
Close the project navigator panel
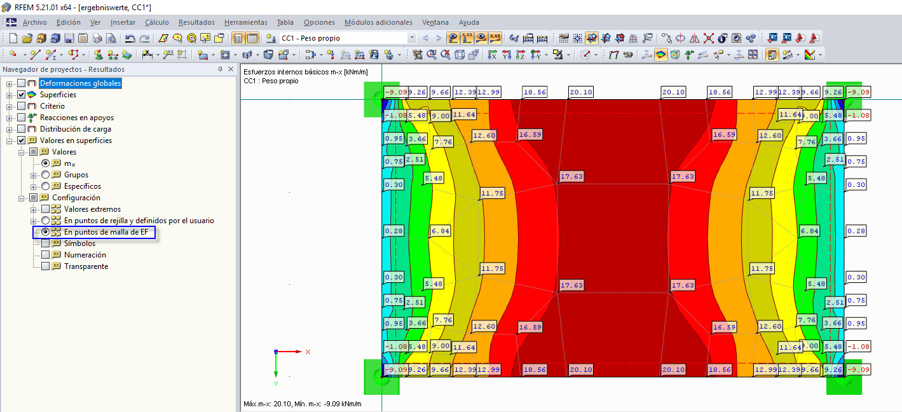point(231,69)
